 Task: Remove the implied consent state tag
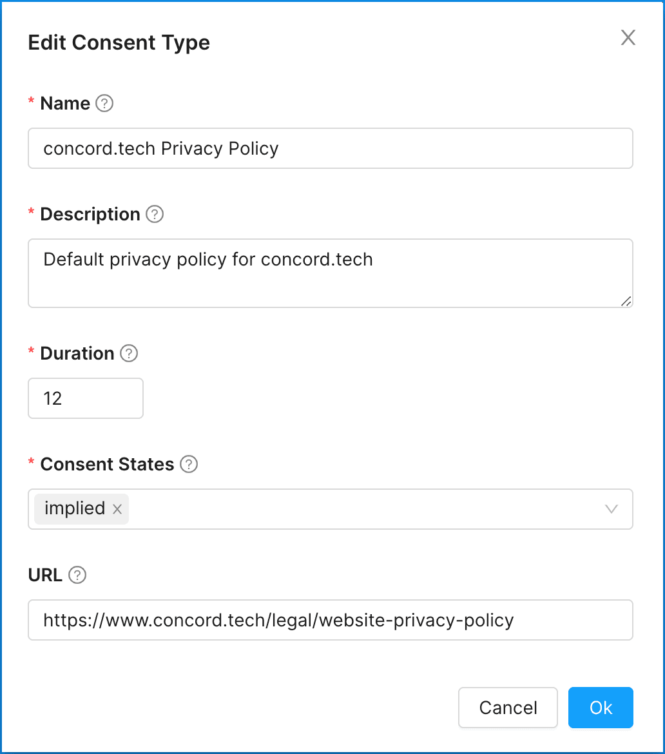pos(117,509)
